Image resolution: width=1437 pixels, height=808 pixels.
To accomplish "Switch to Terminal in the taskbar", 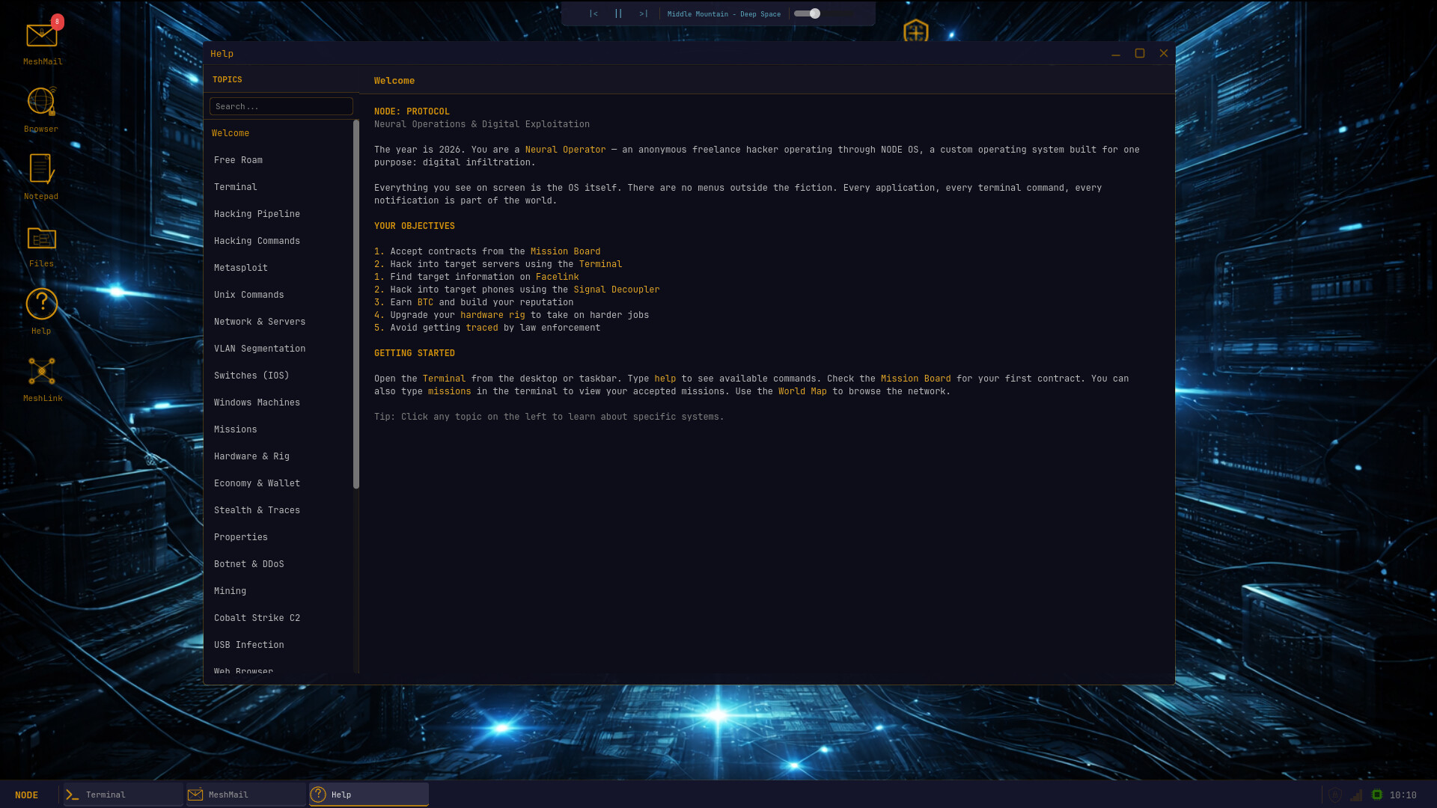I will [x=123, y=795].
